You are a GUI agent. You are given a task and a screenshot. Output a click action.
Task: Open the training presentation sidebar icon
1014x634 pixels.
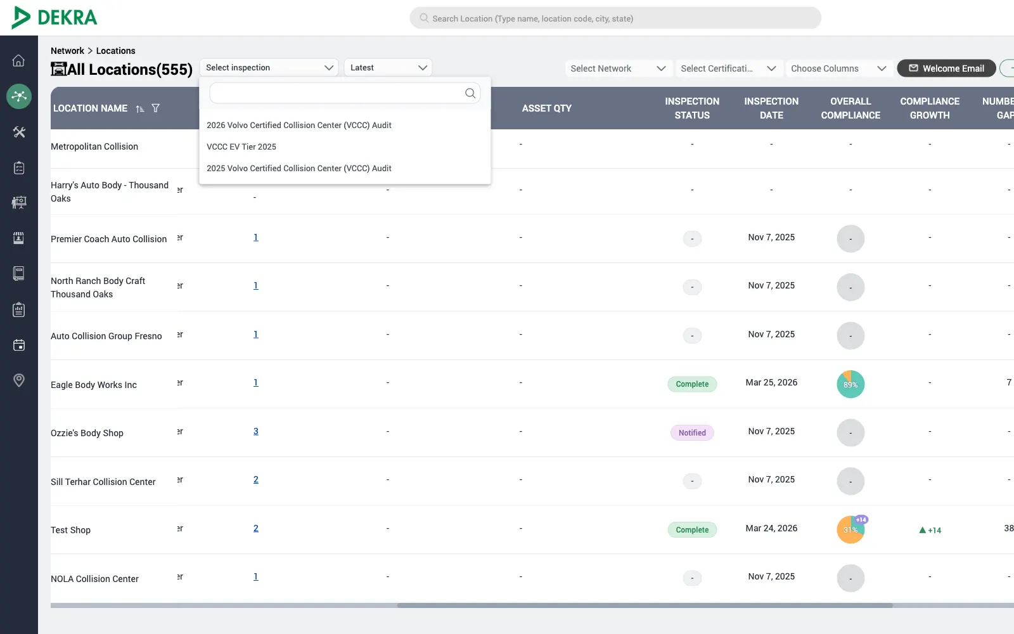click(x=19, y=203)
